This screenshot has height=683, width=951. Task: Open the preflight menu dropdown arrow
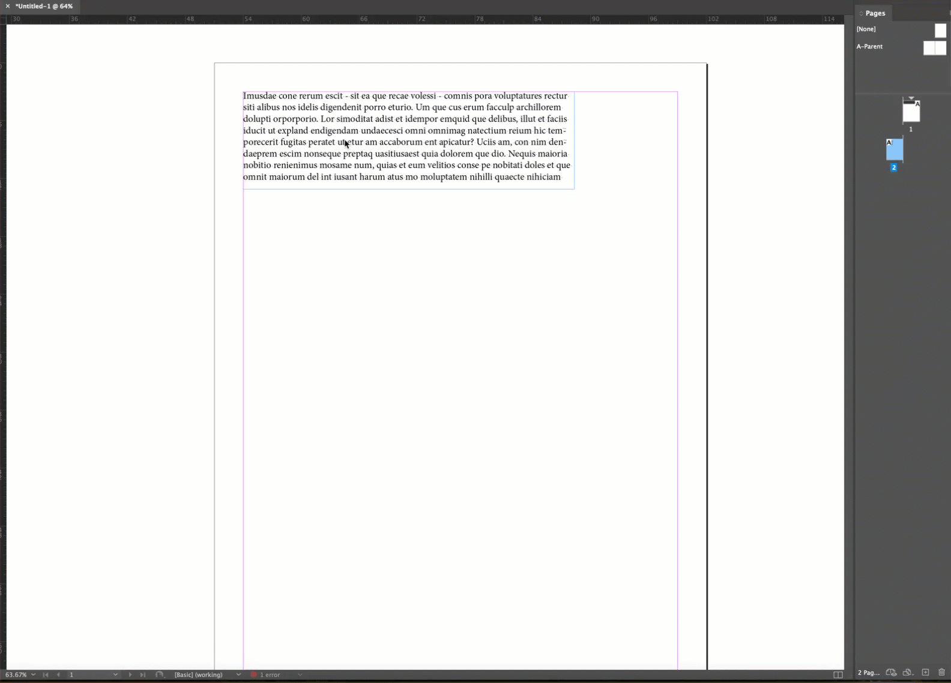pyautogui.click(x=300, y=675)
